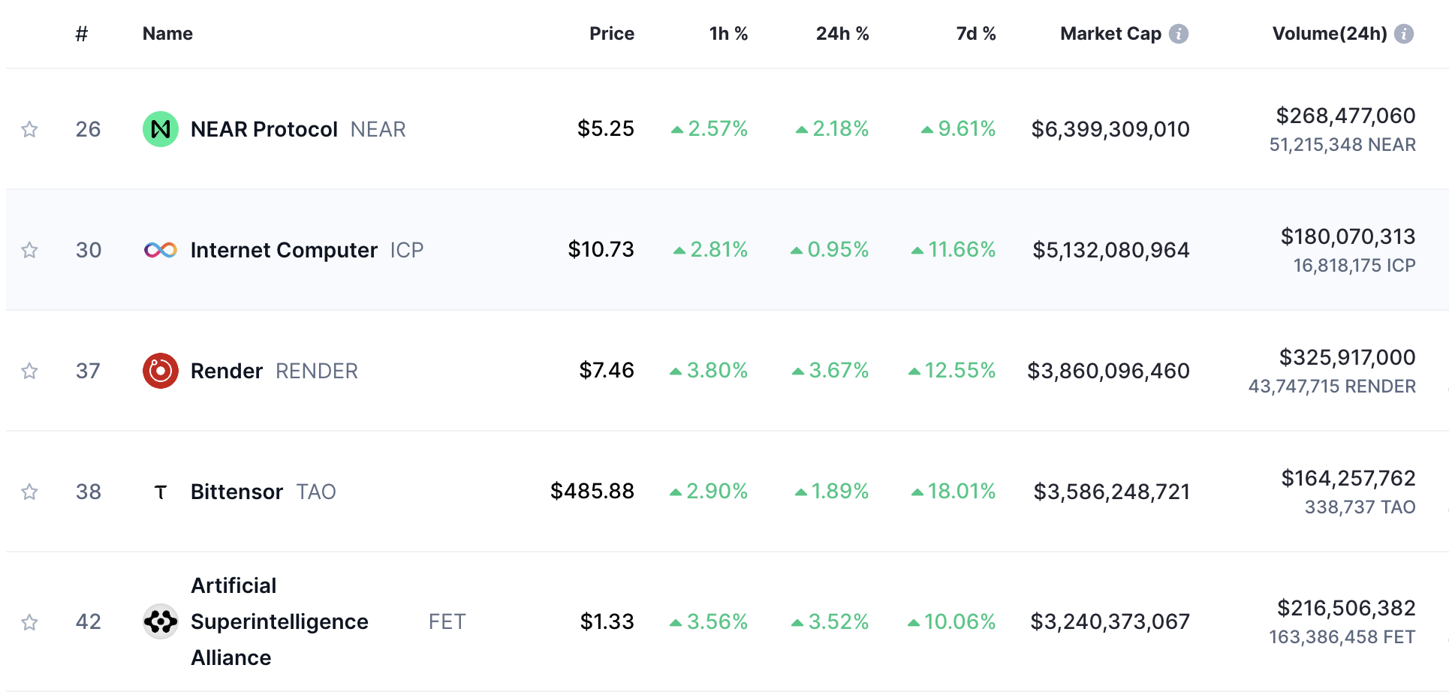Star the FET row for watchlist
This screenshot has width=1449, height=692.
(29, 621)
